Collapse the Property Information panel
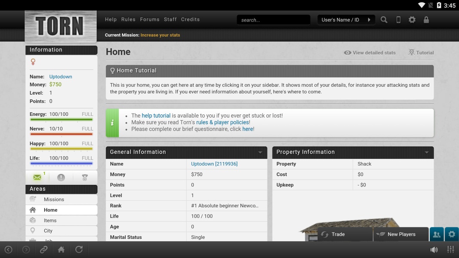Viewport: 459px width, 258px height. (x=426, y=152)
